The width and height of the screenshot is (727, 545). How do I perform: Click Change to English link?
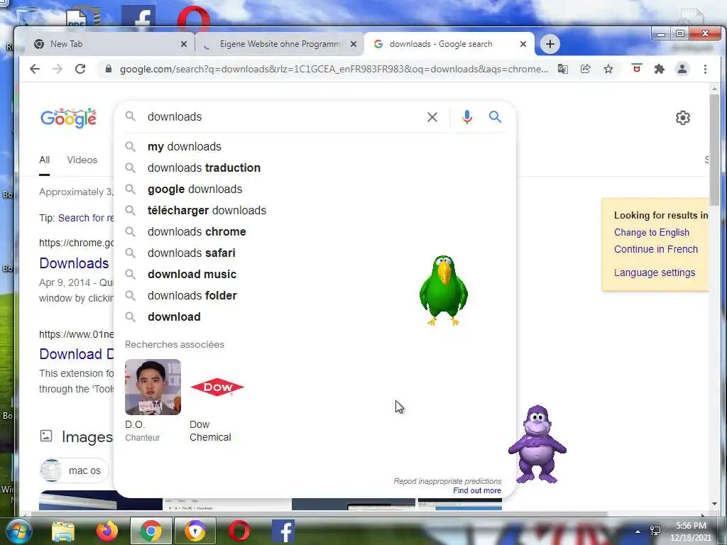[652, 233]
